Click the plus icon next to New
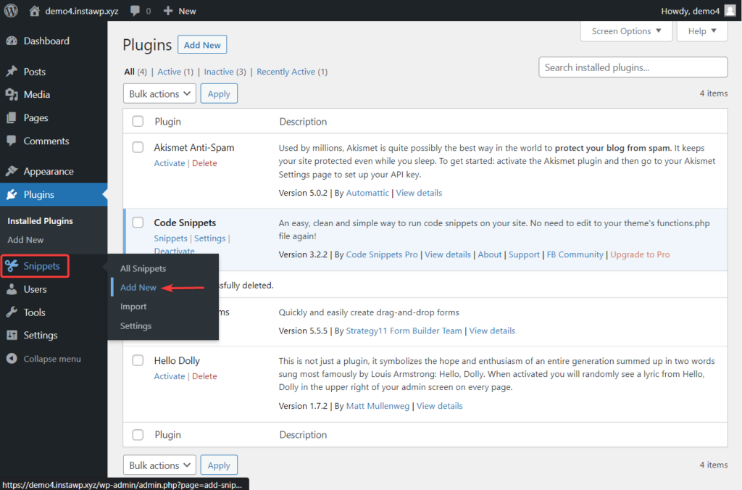This screenshot has height=490, width=742. [168, 10]
